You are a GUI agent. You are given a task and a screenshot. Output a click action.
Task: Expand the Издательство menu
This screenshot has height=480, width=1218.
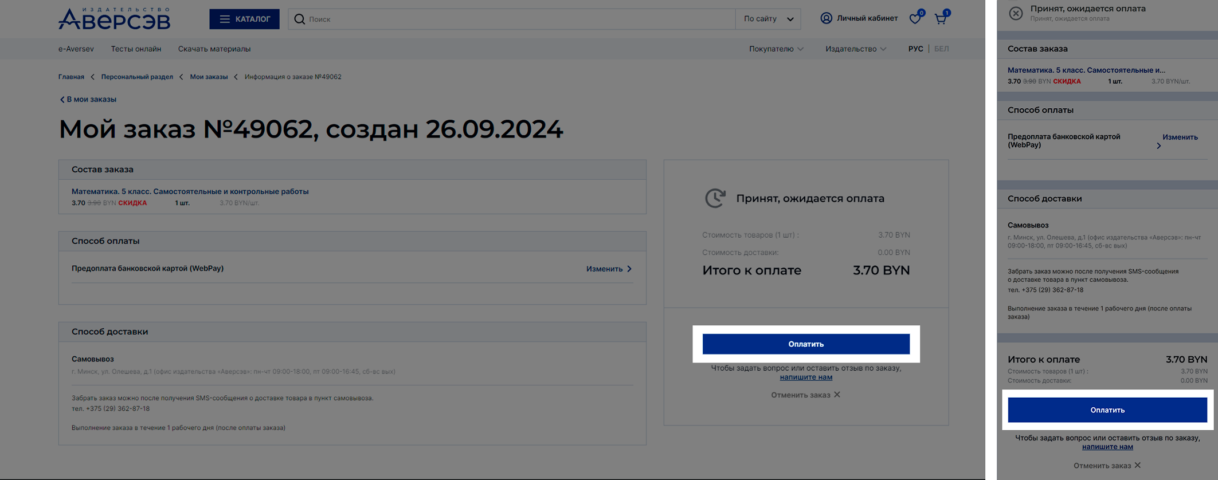(x=855, y=49)
